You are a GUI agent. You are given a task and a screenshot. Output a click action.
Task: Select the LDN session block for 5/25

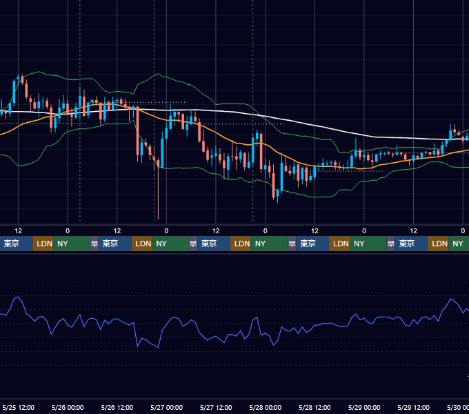(x=43, y=244)
